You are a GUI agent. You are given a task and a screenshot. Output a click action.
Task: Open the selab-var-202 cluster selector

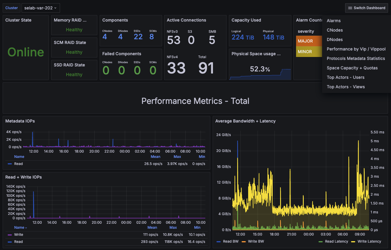41,8
